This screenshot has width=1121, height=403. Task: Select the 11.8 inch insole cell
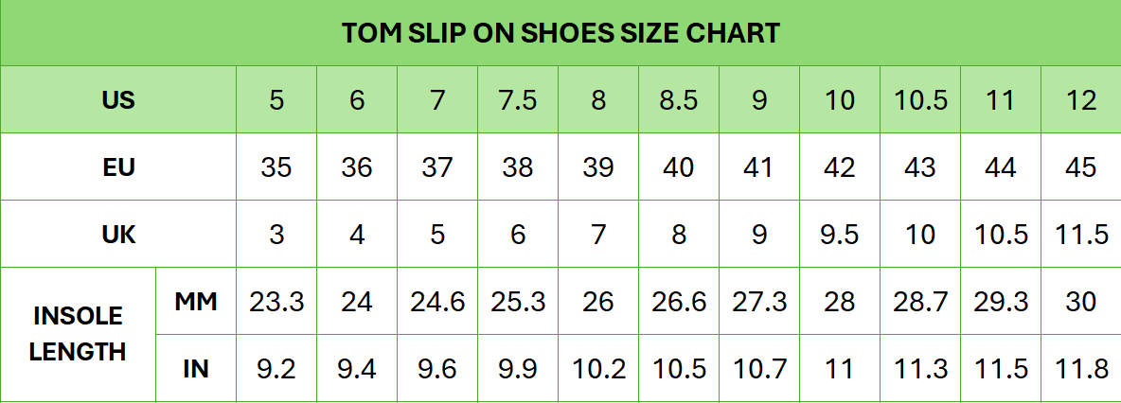tap(1080, 368)
